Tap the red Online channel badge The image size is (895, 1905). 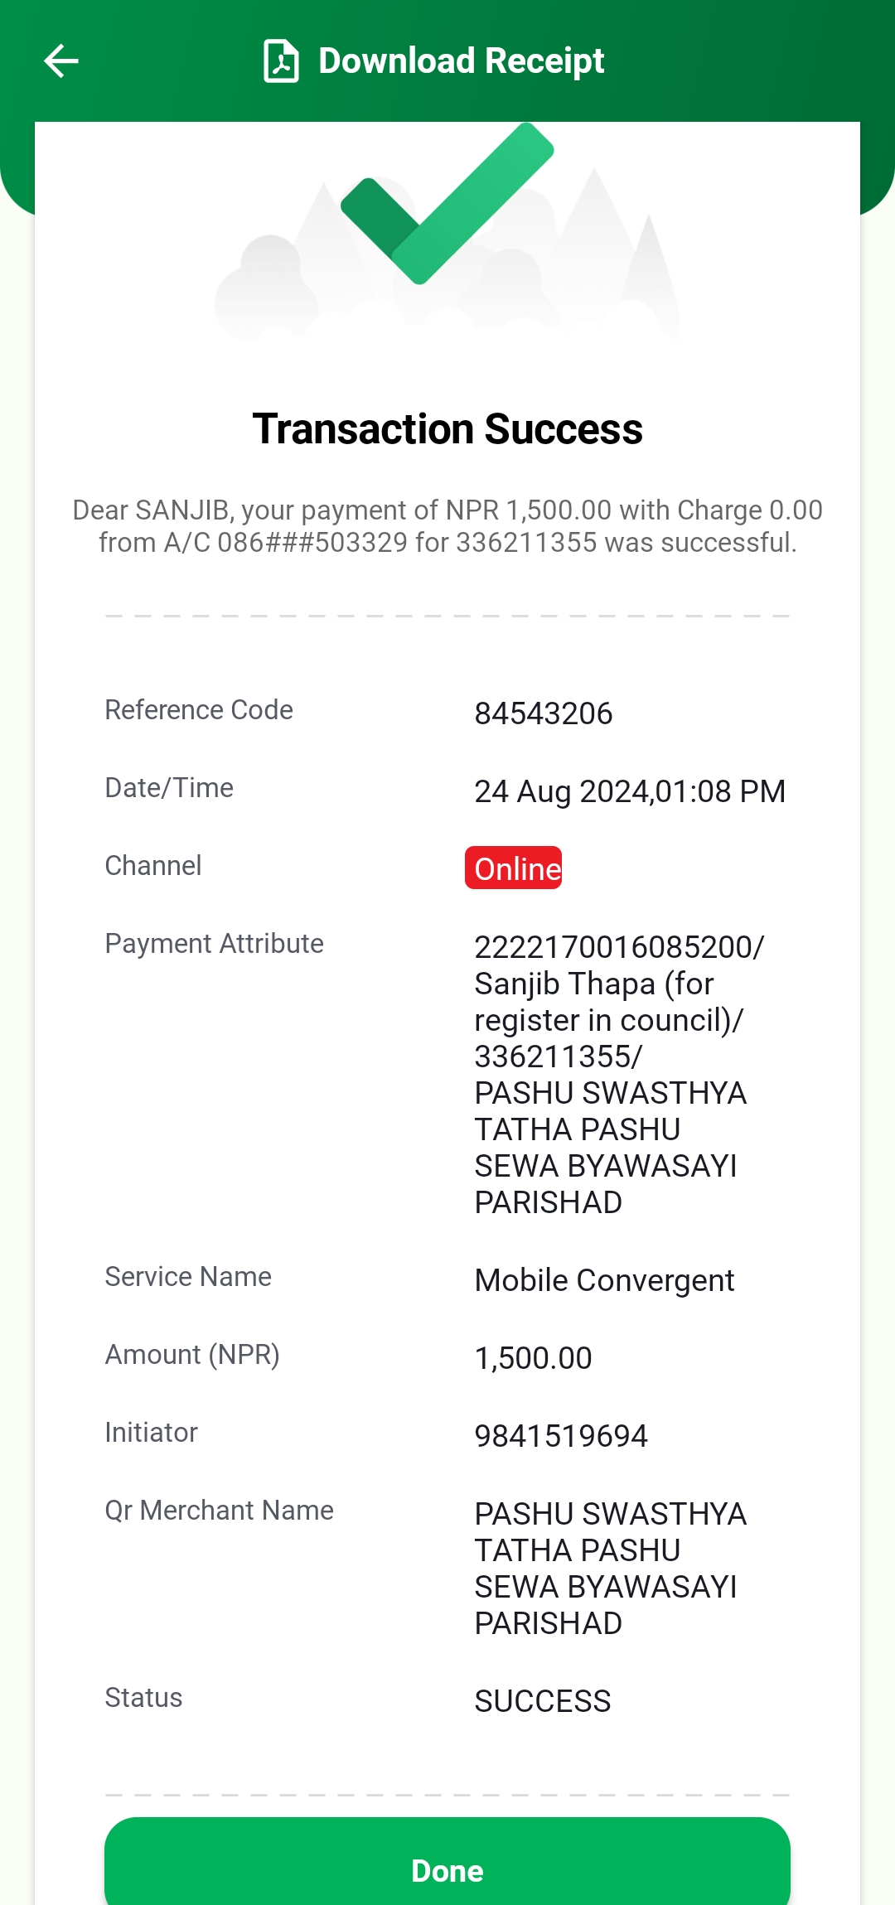[514, 868]
